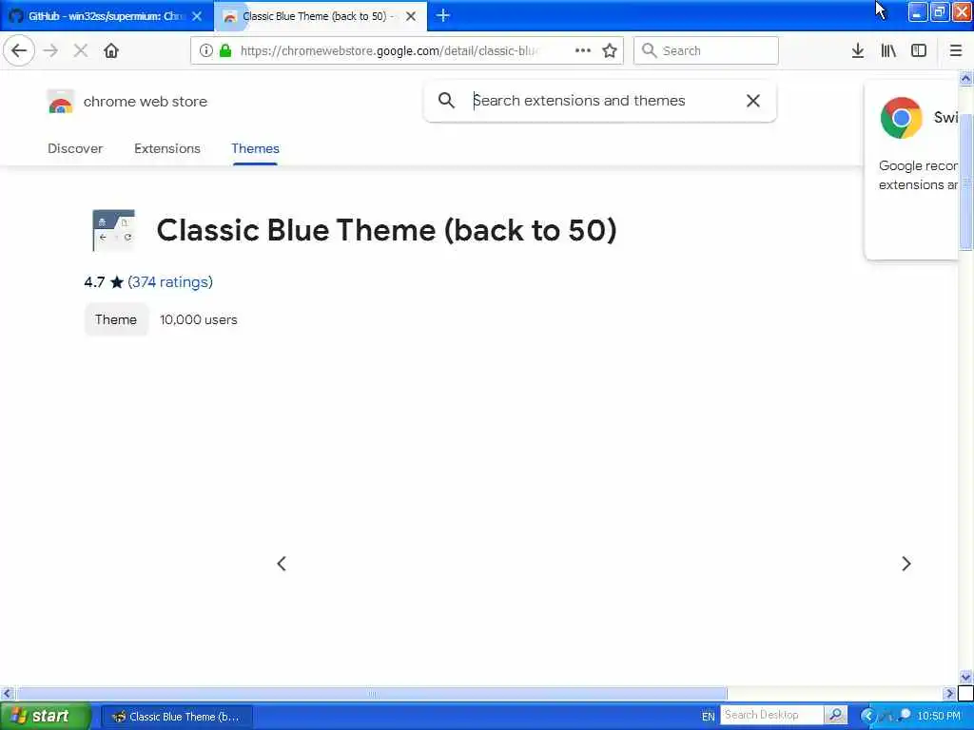
Task: Click the forward navigation arrow
Action: [51, 50]
